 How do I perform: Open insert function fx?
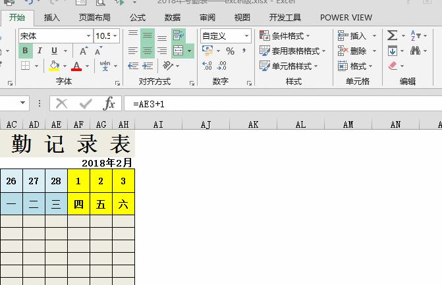click(x=109, y=103)
